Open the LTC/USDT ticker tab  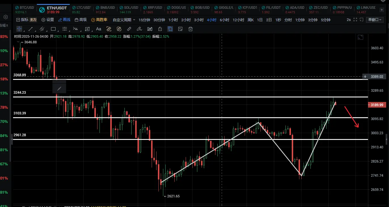pyautogui.click(x=81, y=10)
